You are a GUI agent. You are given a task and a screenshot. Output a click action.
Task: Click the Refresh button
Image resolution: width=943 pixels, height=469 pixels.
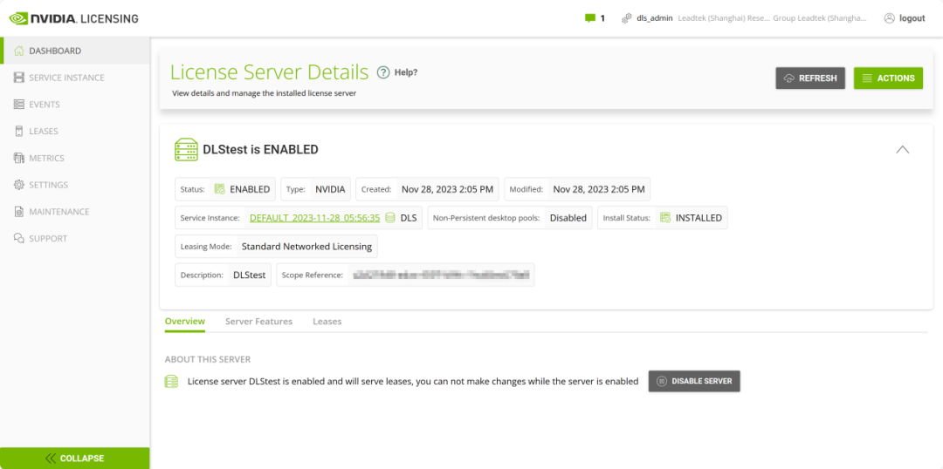pyautogui.click(x=810, y=78)
